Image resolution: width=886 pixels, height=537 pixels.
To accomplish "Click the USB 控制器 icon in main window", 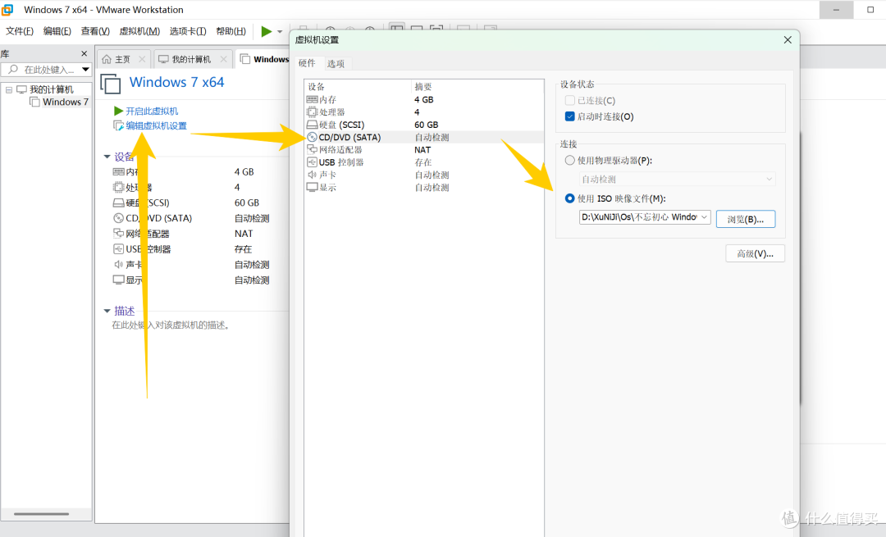I will pos(118,249).
